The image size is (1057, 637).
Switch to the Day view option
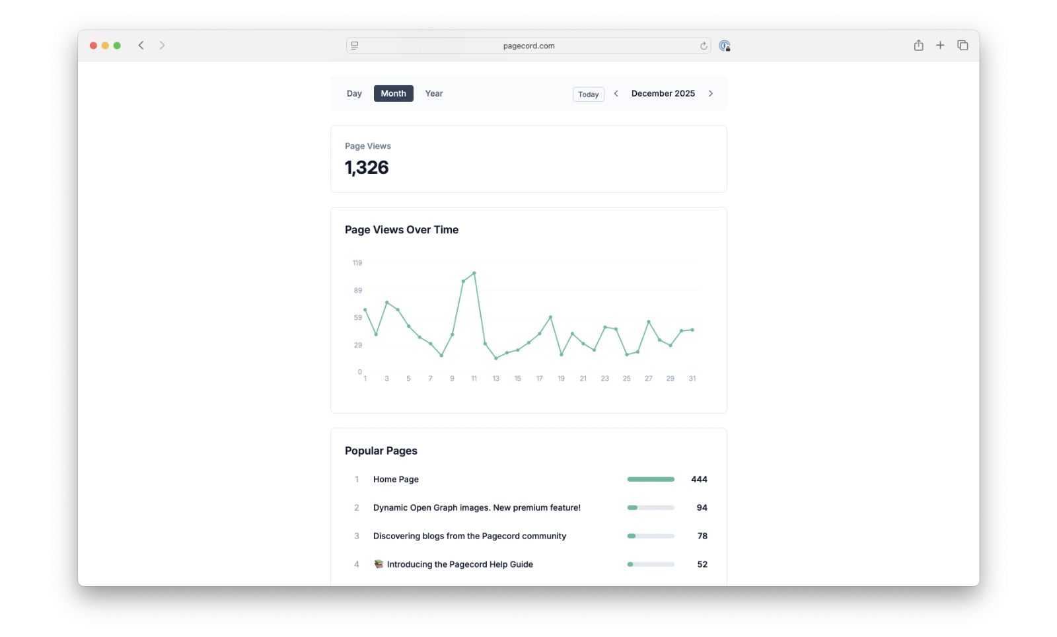(x=354, y=93)
